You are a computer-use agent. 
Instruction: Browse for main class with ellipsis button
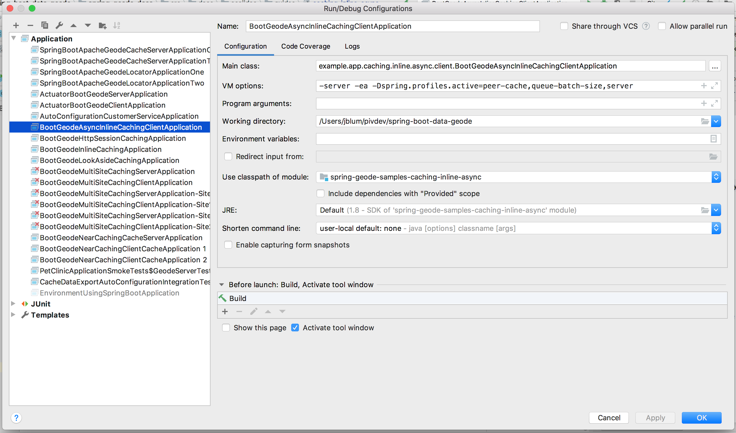click(715, 66)
